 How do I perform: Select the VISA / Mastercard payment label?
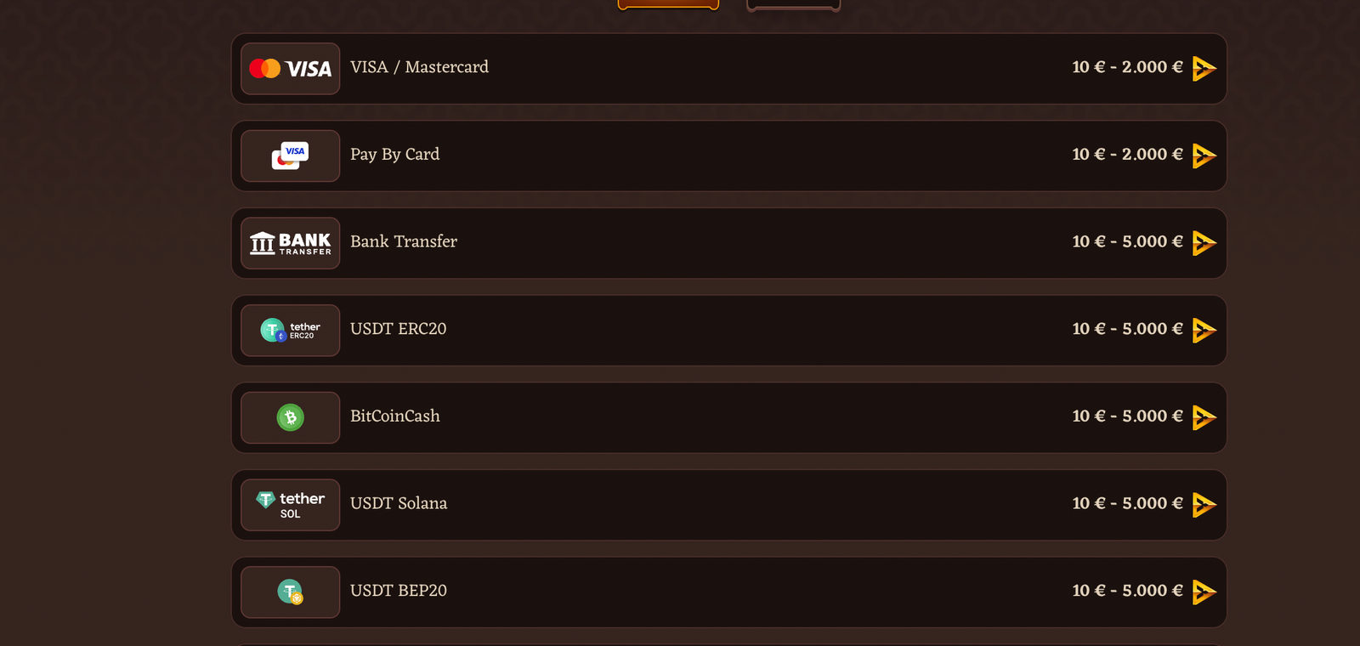tap(419, 67)
